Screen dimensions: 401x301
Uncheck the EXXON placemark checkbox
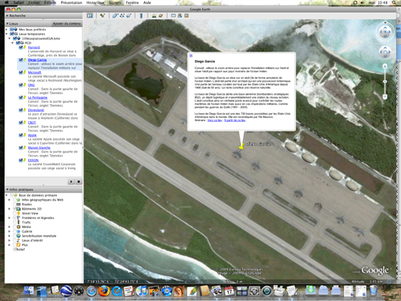(21, 160)
